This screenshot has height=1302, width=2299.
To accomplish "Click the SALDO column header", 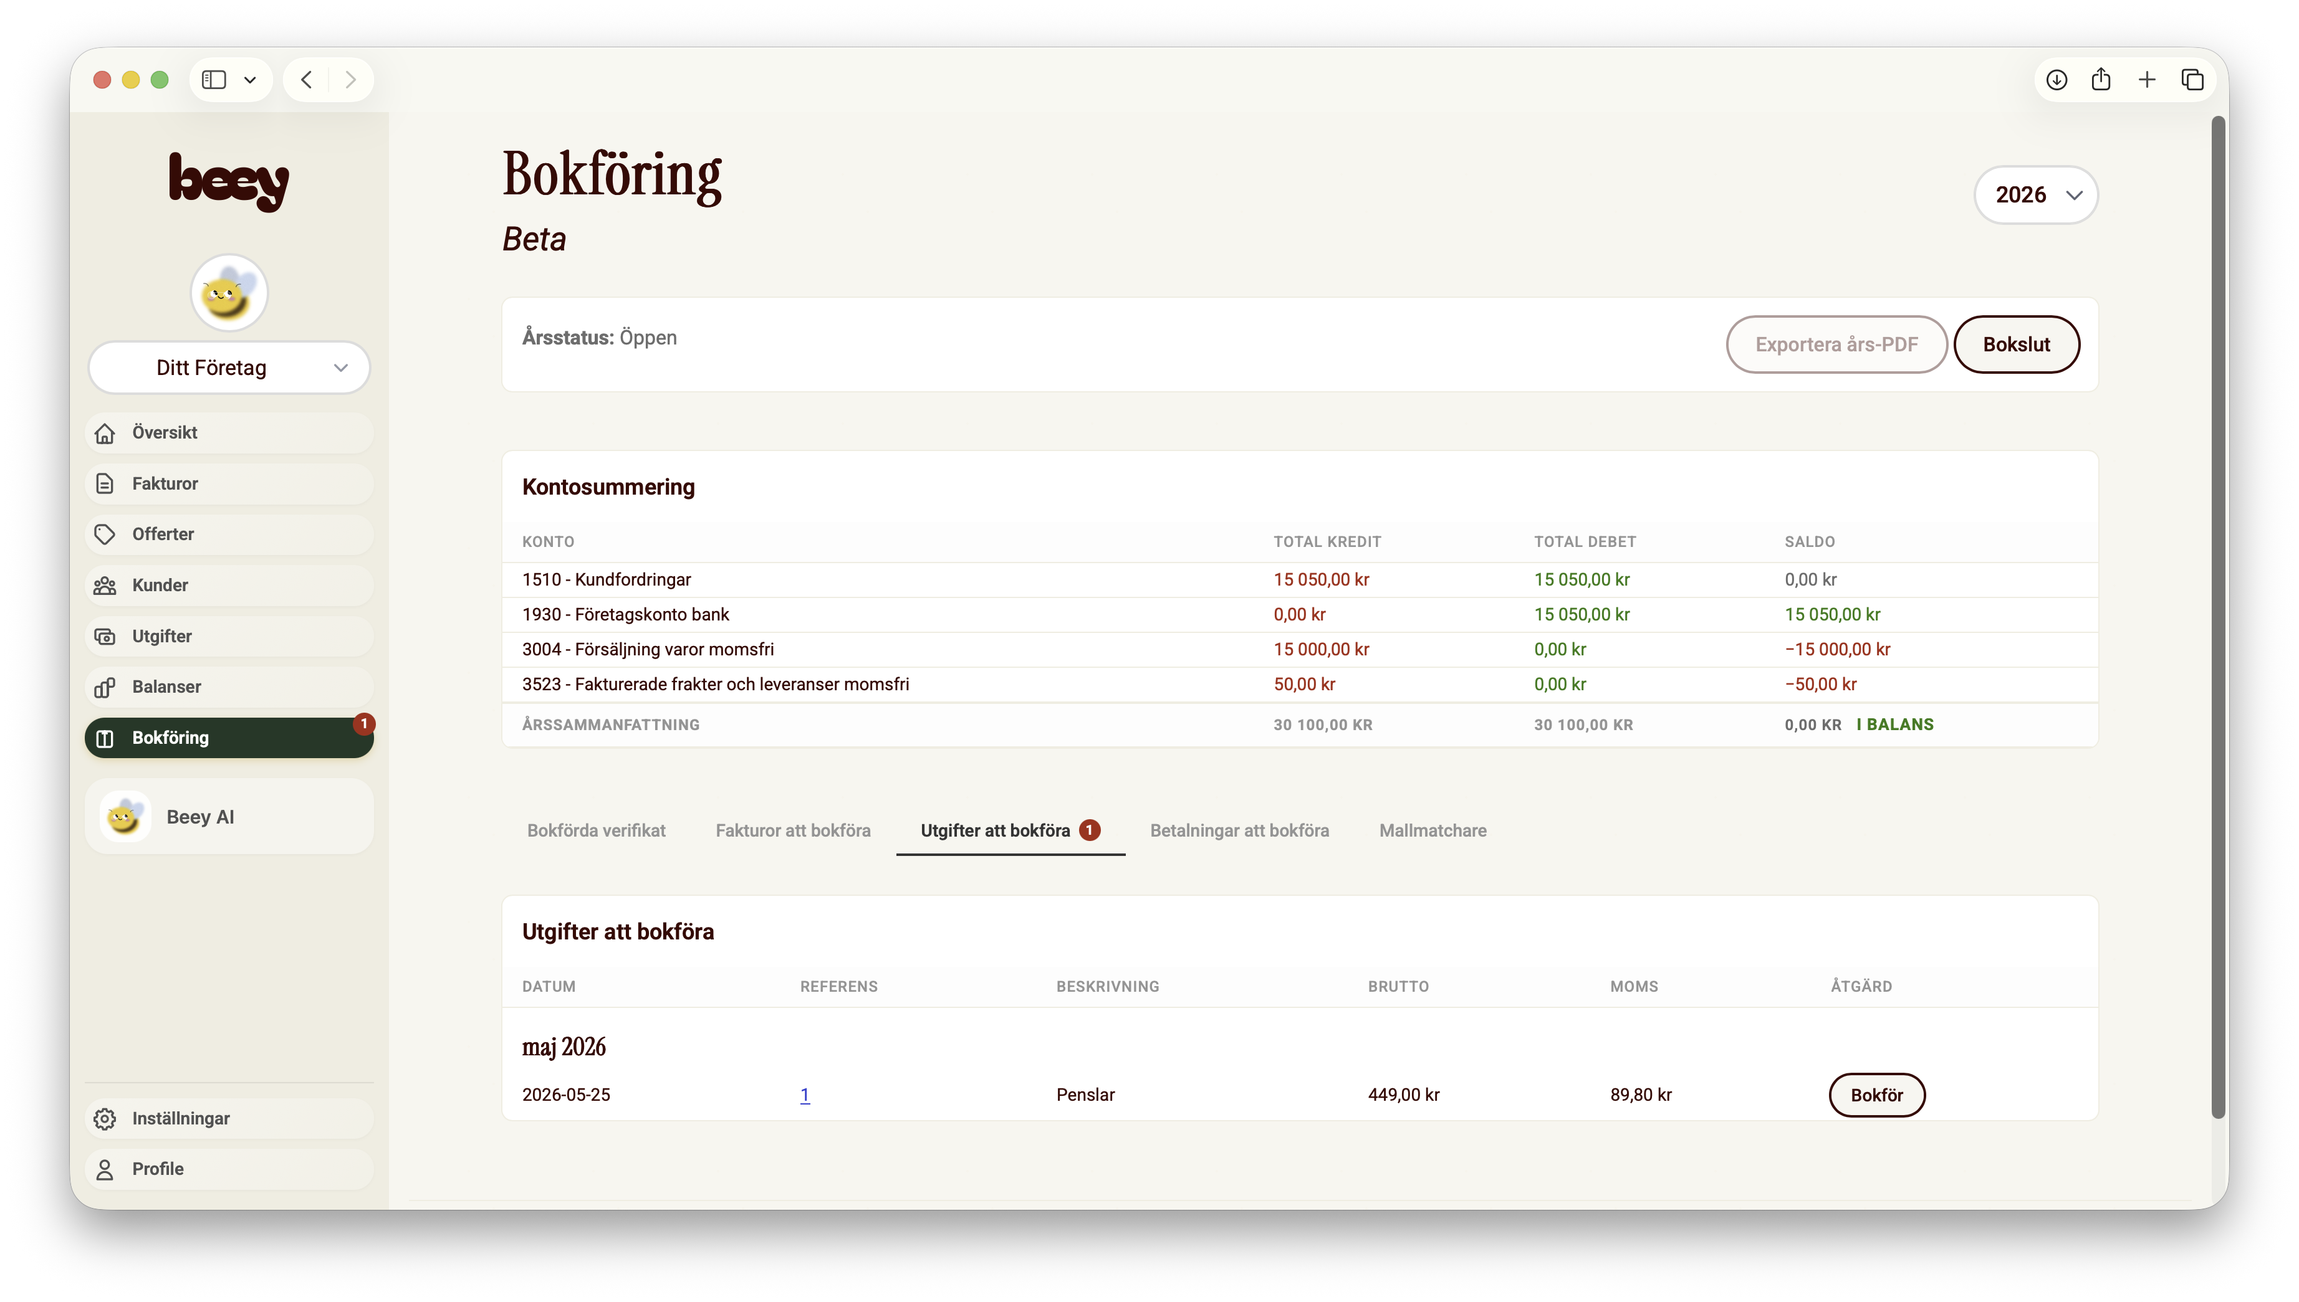I will point(1809,542).
